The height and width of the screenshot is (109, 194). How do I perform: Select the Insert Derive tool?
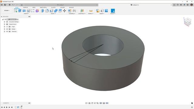[98, 11]
